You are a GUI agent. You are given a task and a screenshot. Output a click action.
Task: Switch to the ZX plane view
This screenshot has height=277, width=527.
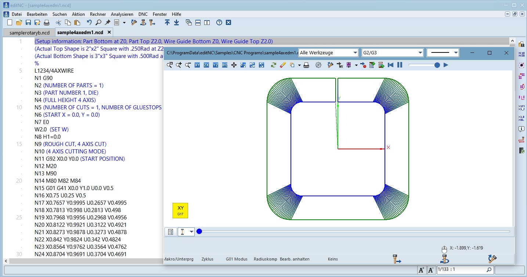(206, 65)
